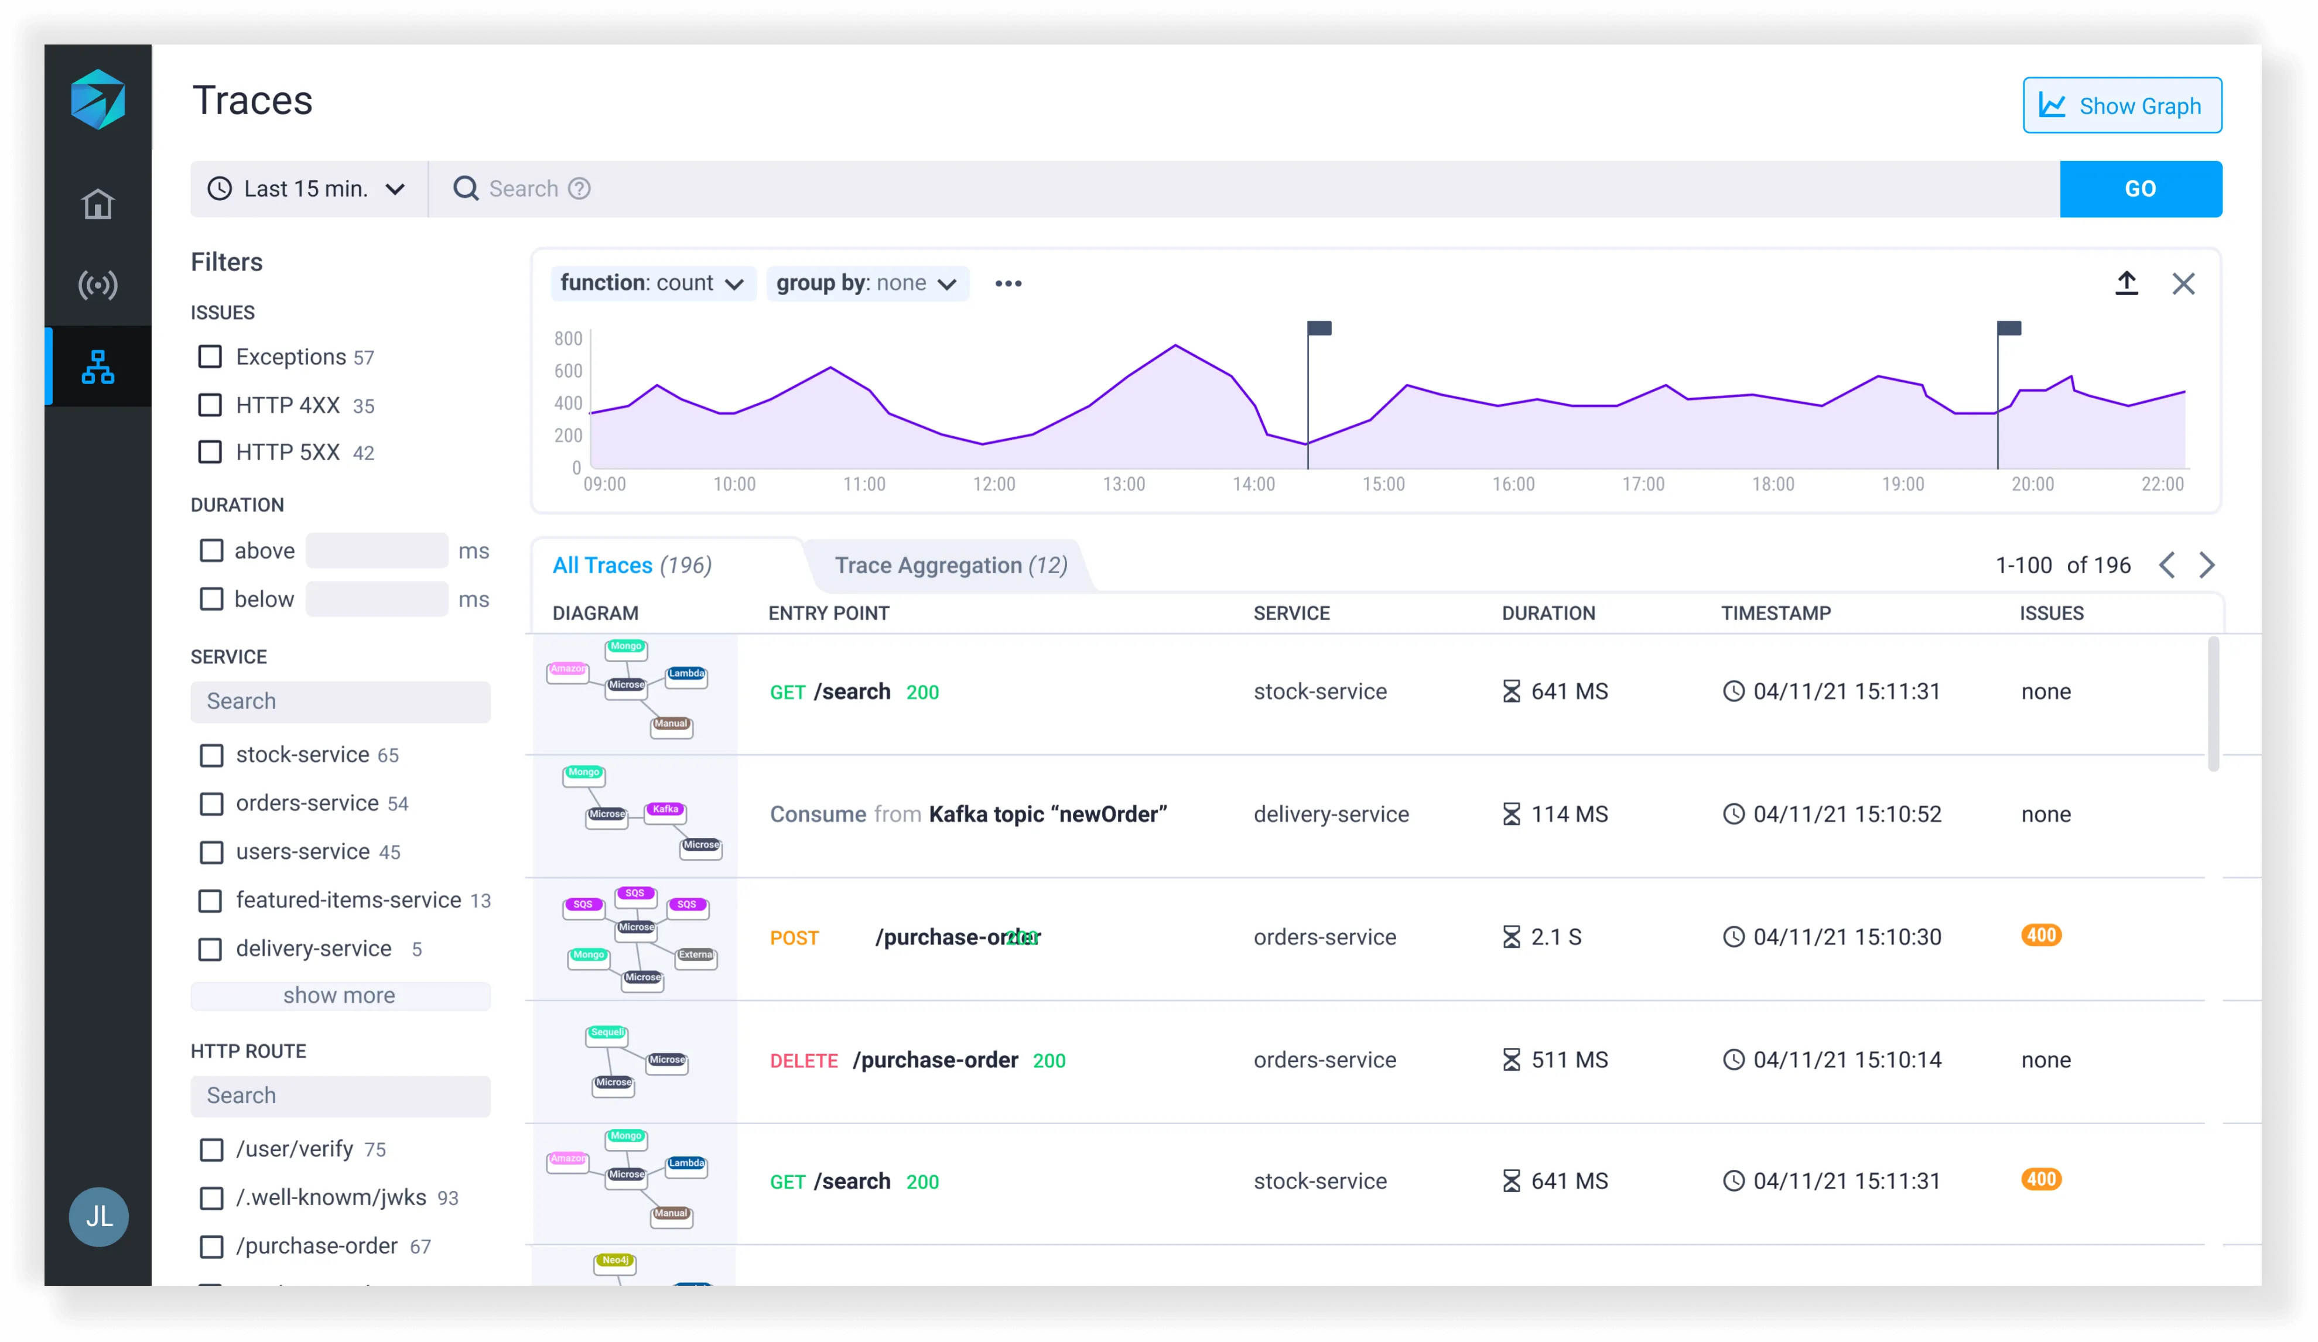Go to next page of traces
The image size is (2318, 1342).
[2207, 565]
